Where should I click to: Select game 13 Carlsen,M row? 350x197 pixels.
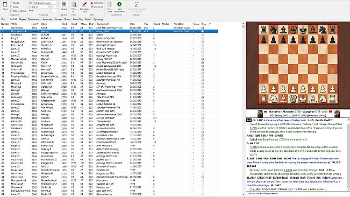[x=109, y=69]
